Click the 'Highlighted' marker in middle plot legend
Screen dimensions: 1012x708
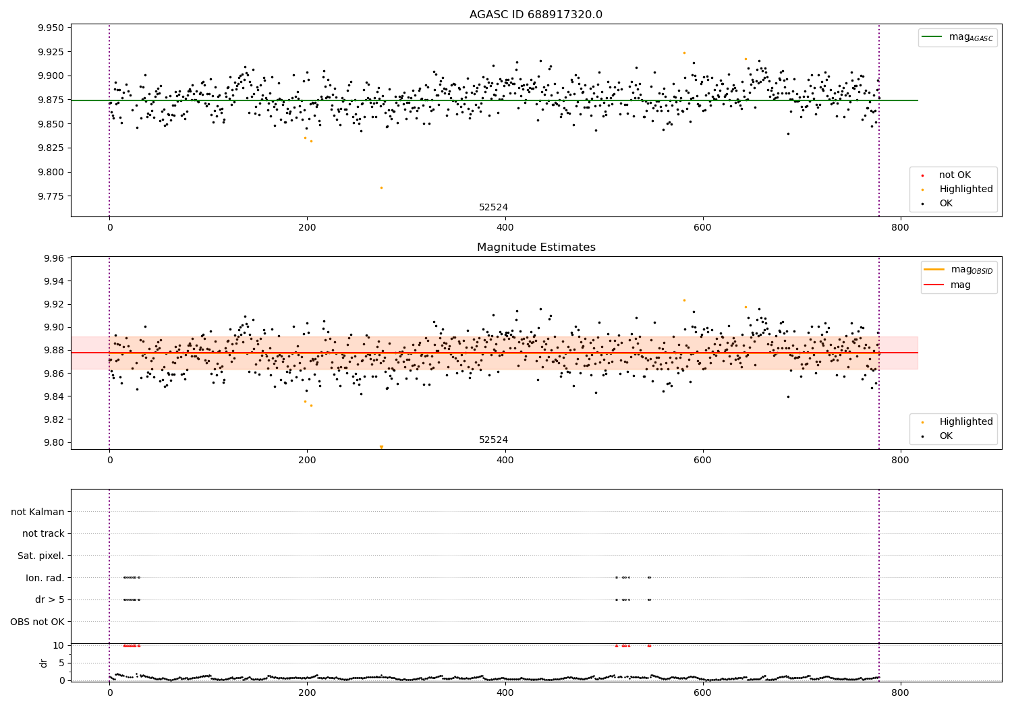tap(922, 422)
